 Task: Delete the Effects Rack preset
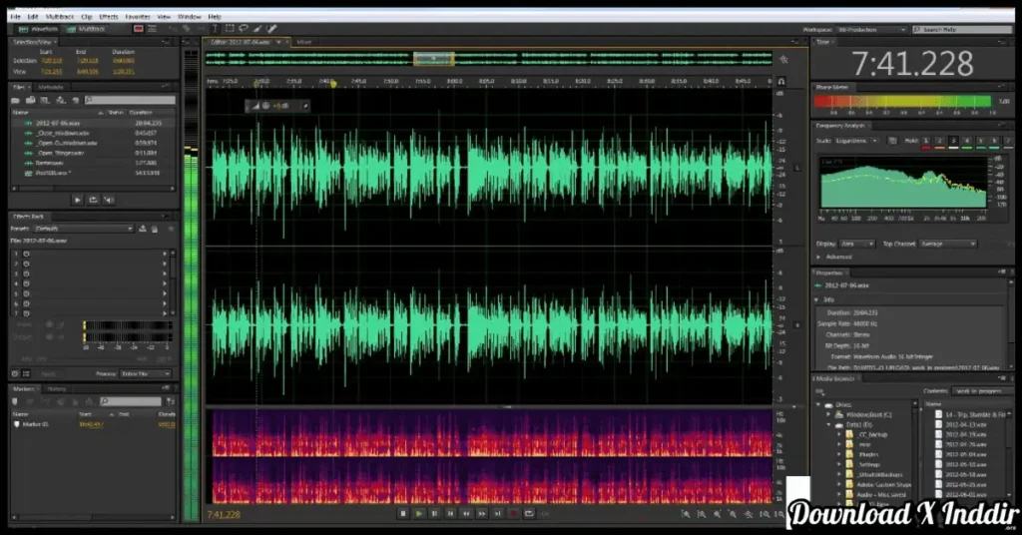[155, 229]
